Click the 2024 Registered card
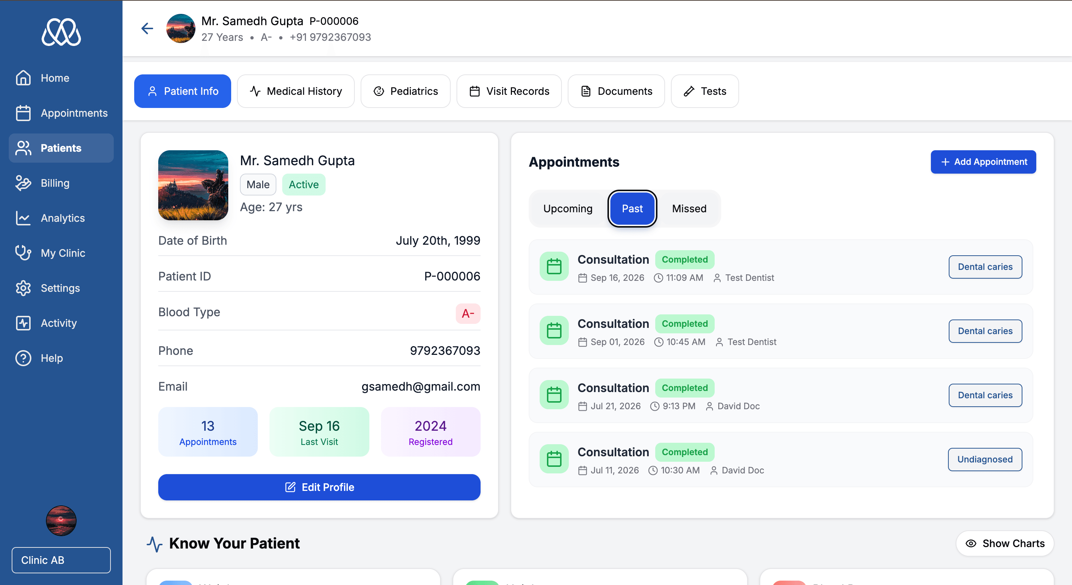The image size is (1072, 585). (431, 432)
